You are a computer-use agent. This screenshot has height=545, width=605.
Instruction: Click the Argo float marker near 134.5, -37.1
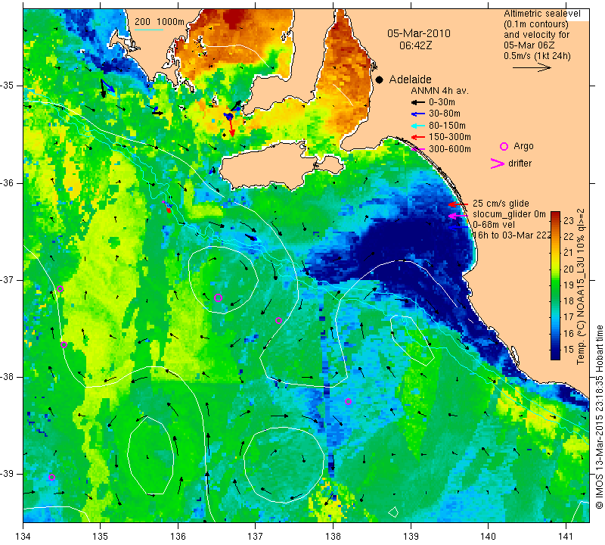tap(60, 289)
